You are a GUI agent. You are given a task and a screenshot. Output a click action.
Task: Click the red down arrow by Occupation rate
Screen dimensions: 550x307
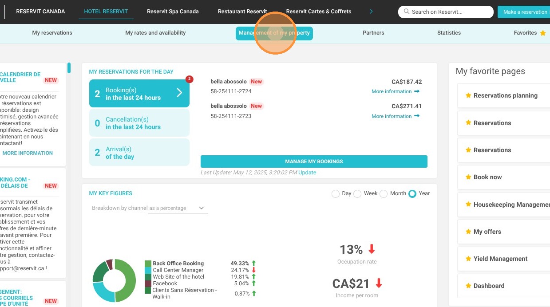372,249
